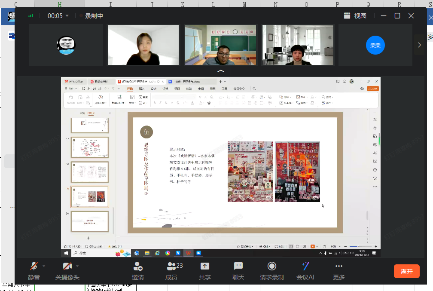Viewport: 433px width, 291px height.
Task: Toggle the camera off (关摄像头) button
Action: pyautogui.click(x=67, y=267)
